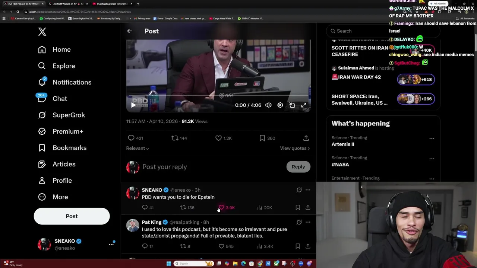477x268 pixels.
Task: Play the PBD video
Action: tap(133, 105)
